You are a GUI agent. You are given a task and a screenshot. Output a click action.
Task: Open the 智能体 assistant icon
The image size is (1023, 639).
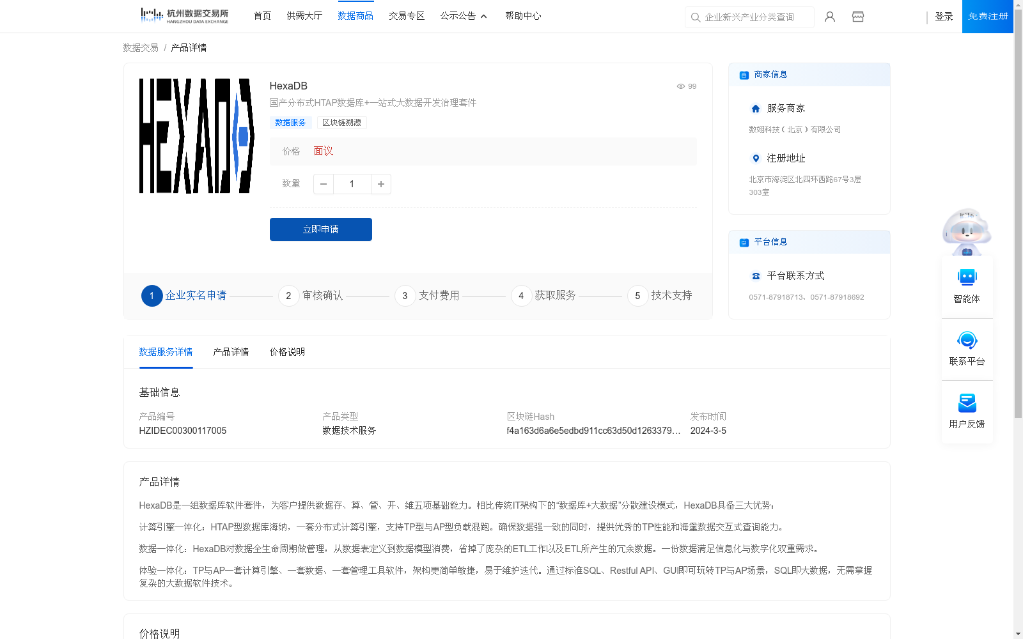pyautogui.click(x=967, y=277)
